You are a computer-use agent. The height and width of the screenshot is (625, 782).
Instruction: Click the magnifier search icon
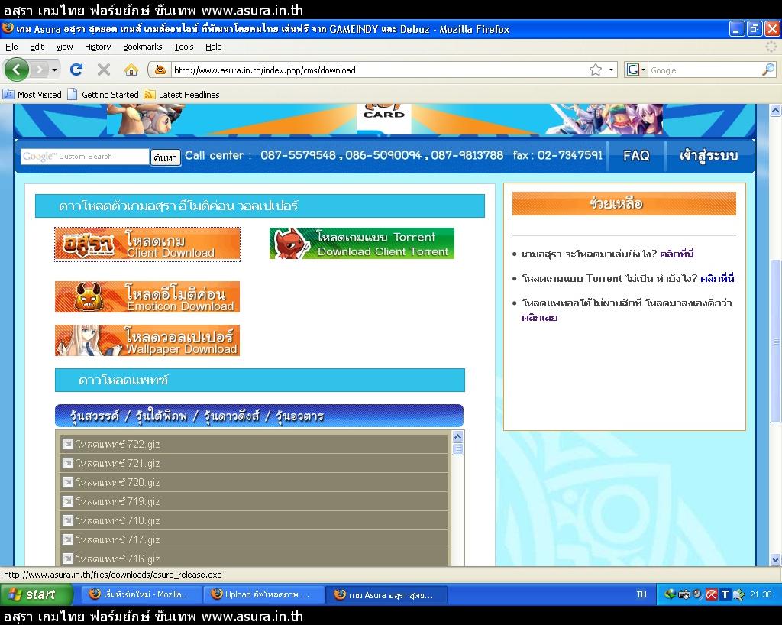pos(768,70)
